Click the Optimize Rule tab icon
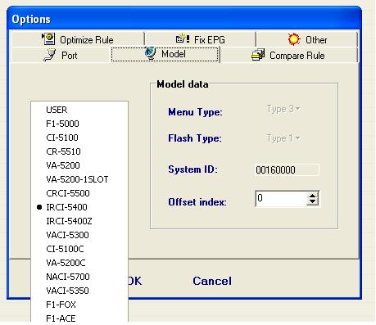 (x=48, y=39)
